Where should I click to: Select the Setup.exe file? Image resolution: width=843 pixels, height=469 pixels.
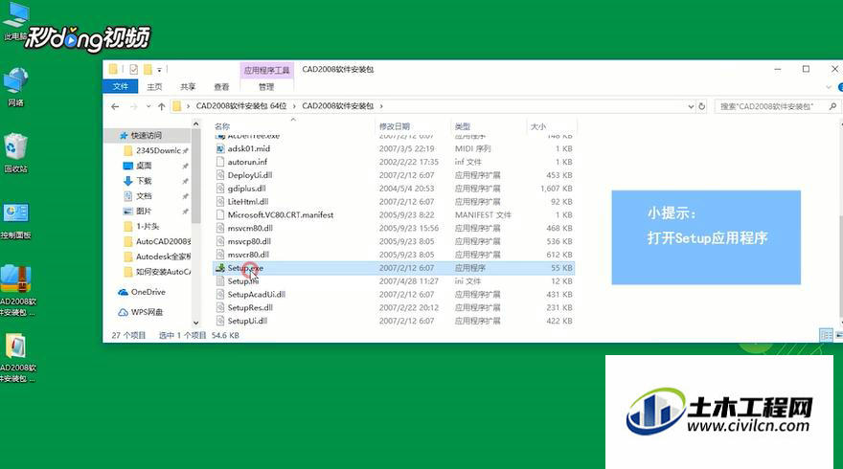click(x=394, y=268)
